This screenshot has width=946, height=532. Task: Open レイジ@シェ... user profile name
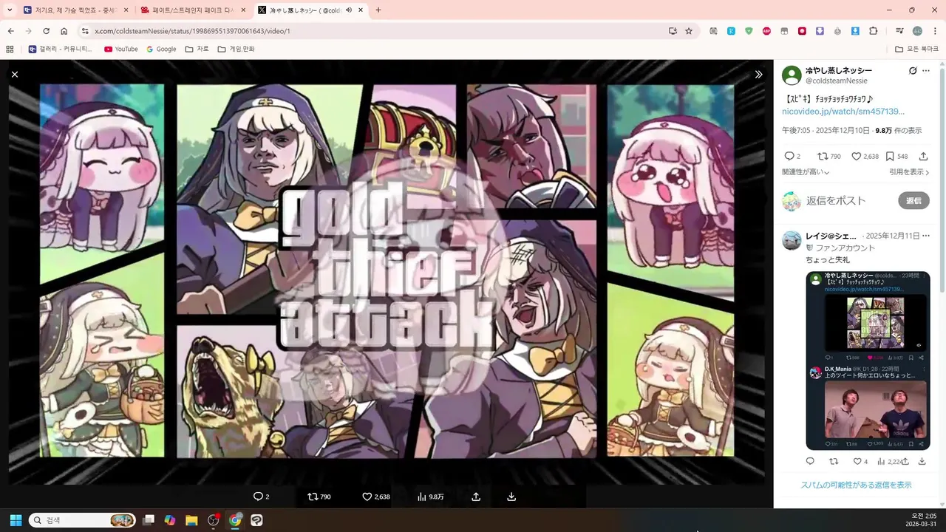(x=831, y=236)
